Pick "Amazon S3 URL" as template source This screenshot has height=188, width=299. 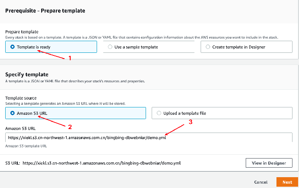click(x=12, y=113)
